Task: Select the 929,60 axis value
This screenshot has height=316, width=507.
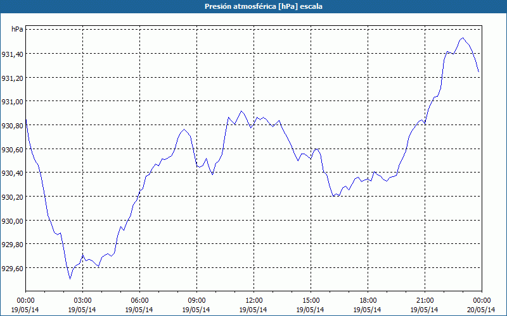Action: [x=12, y=269]
